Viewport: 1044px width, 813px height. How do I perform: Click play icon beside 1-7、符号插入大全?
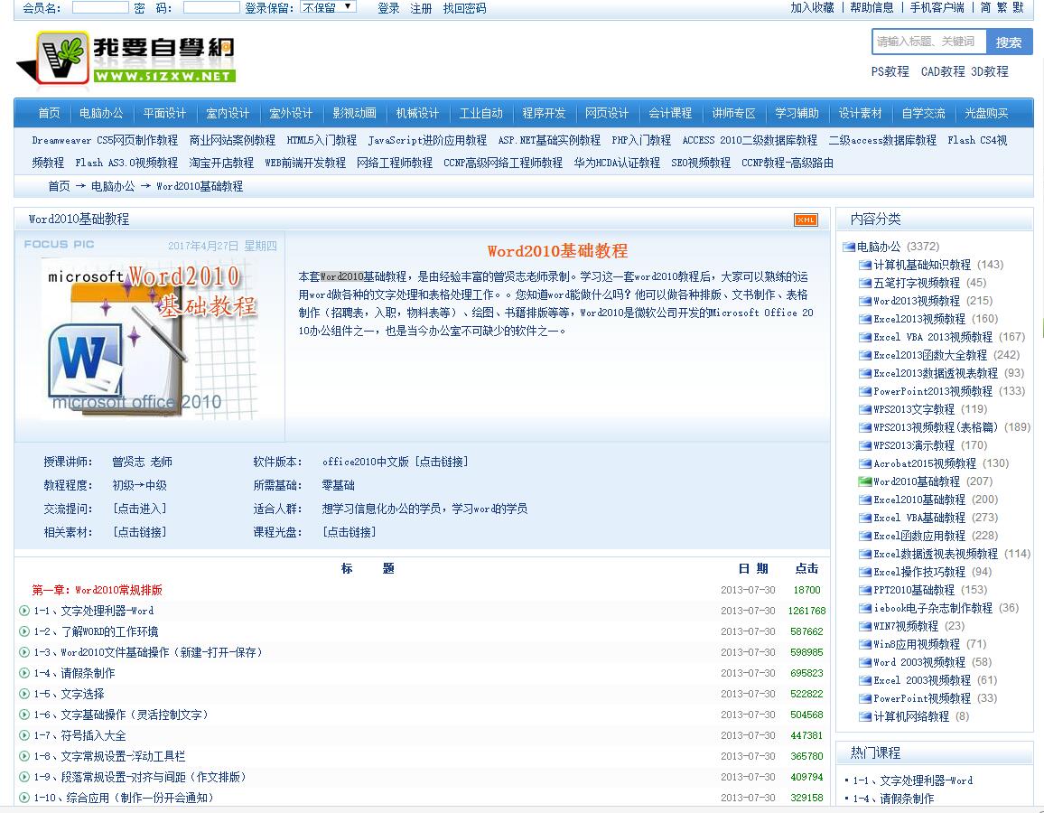click(x=24, y=735)
